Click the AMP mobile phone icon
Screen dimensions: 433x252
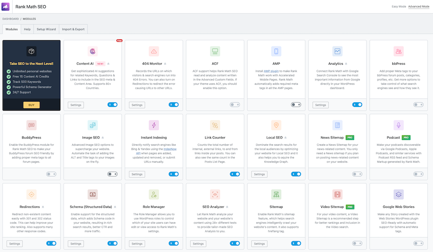pyautogui.click(x=276, y=51)
